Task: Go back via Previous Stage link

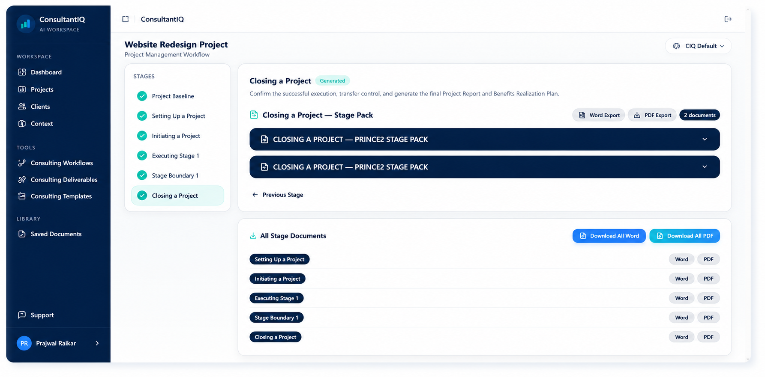Action: [278, 195]
